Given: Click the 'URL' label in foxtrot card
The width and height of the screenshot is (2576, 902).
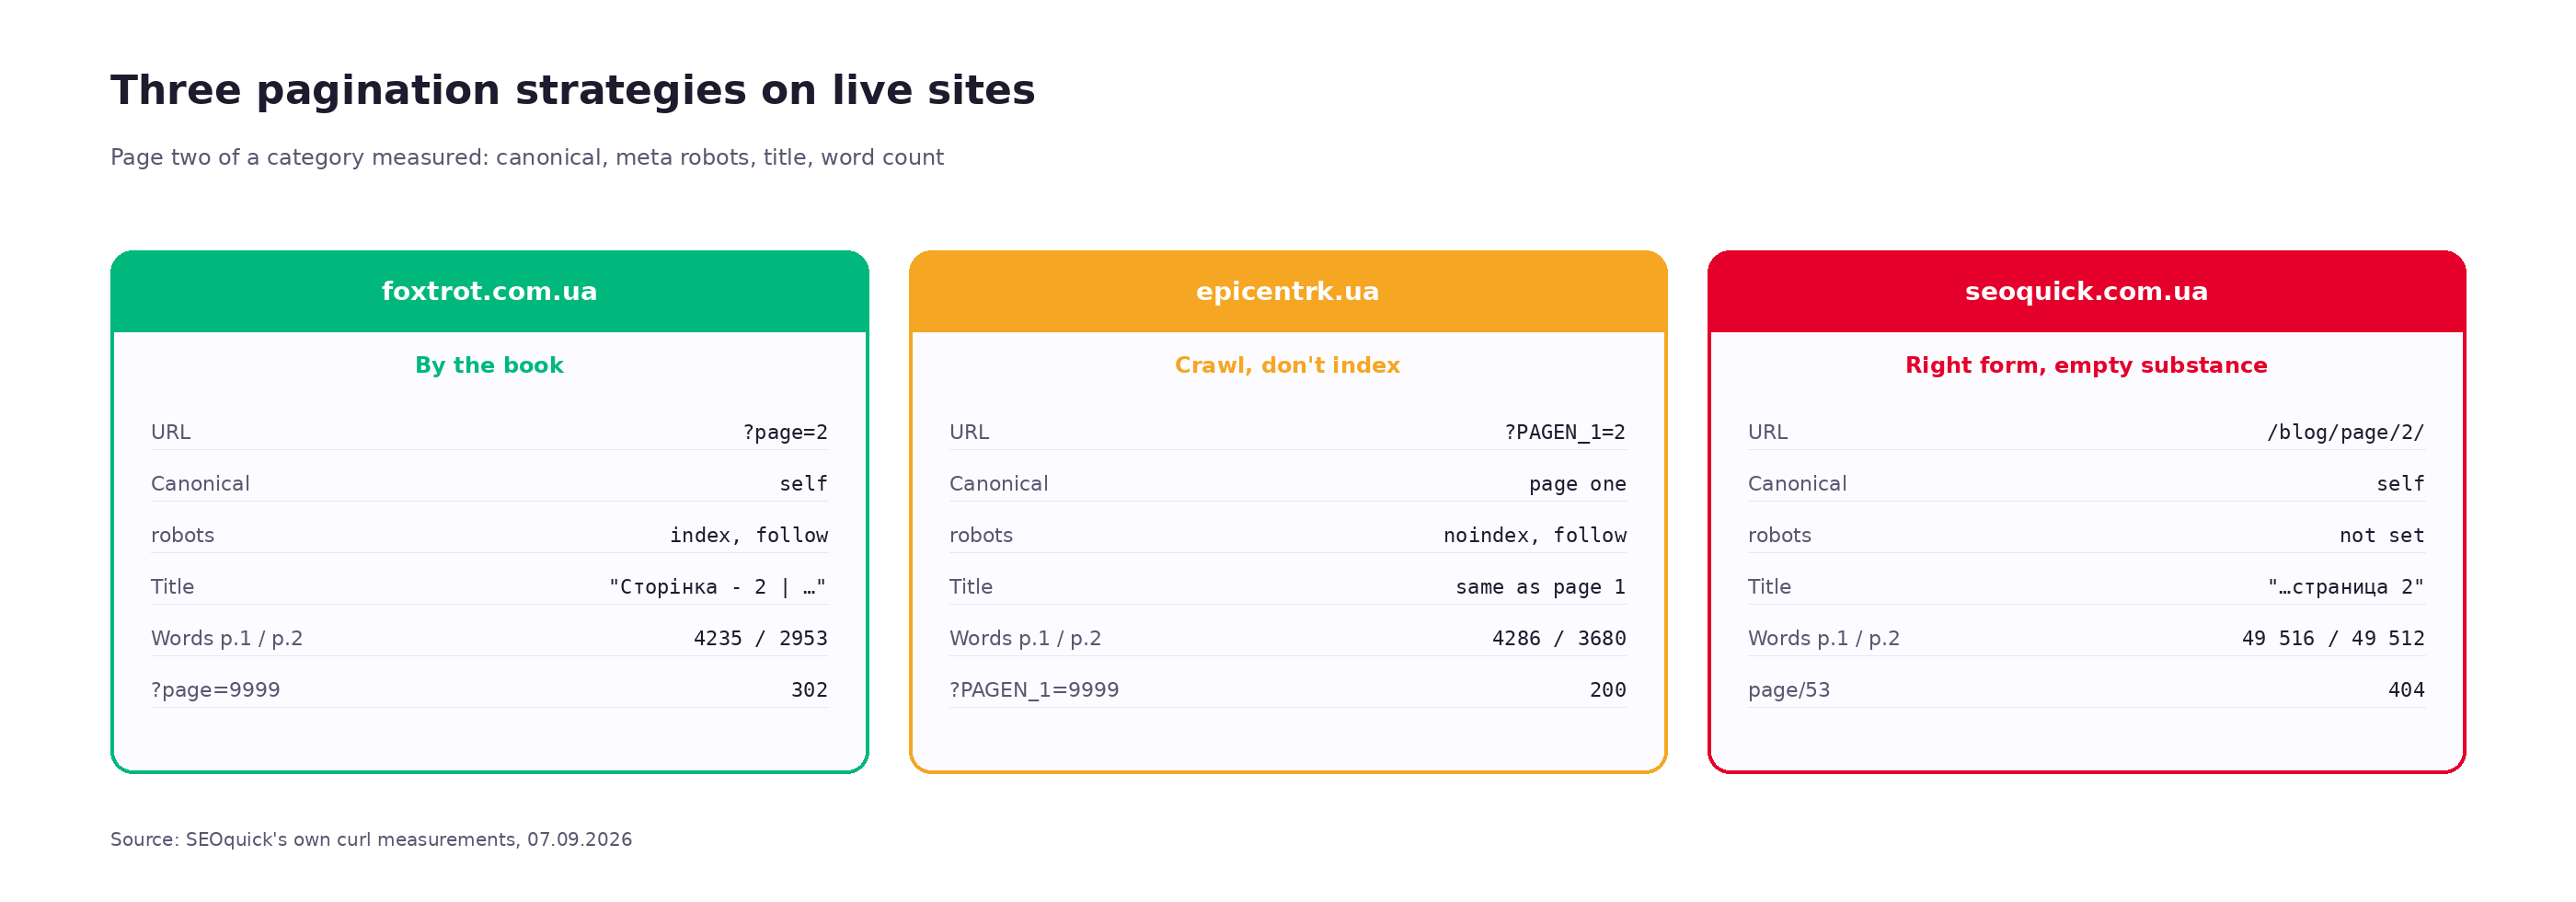Looking at the screenshot, I should coord(170,432).
